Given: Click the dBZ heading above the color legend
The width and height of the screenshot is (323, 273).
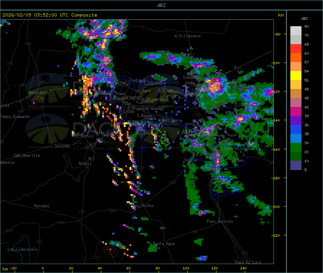Looking at the screenshot, I should [304, 19].
